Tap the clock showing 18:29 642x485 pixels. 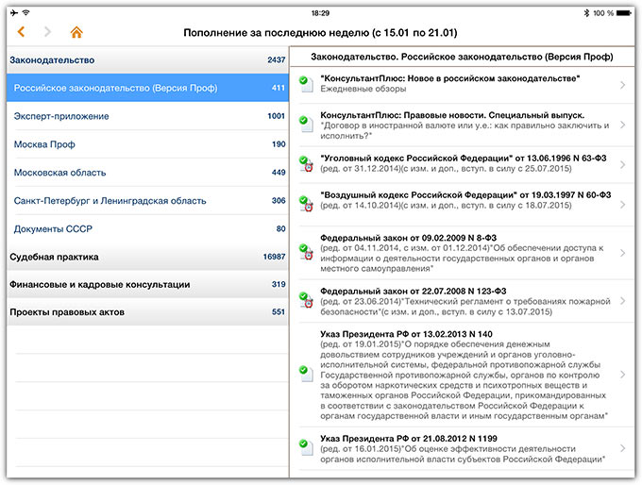[x=320, y=13]
